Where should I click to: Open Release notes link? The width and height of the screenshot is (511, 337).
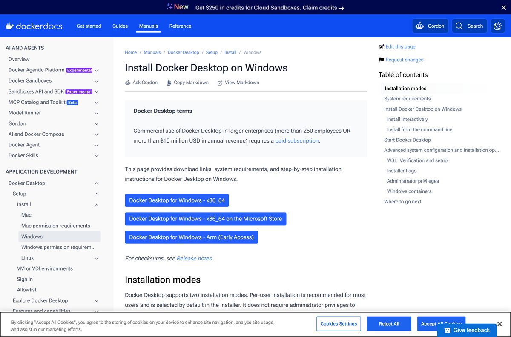coord(194,258)
